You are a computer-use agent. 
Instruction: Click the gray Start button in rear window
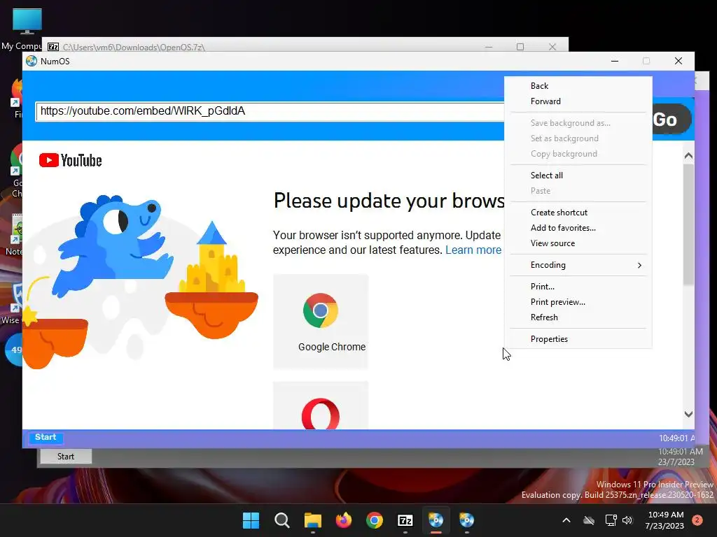66,457
